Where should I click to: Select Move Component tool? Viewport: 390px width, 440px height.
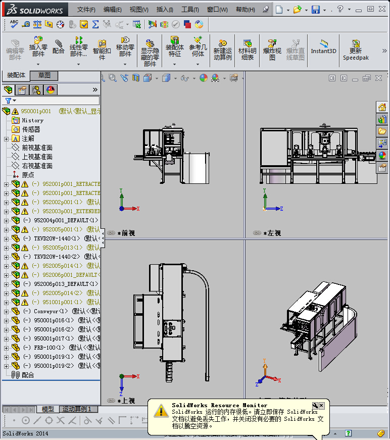click(125, 46)
